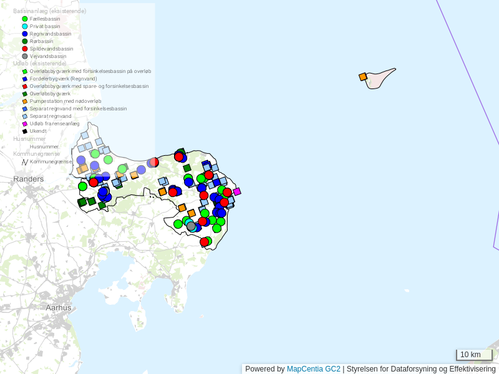
Task: Open the MapCentia GC2 link
Action: pos(313,369)
